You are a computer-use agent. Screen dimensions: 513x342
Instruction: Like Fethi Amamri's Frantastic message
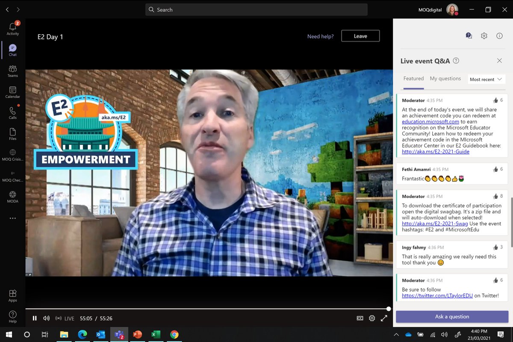coord(496,169)
